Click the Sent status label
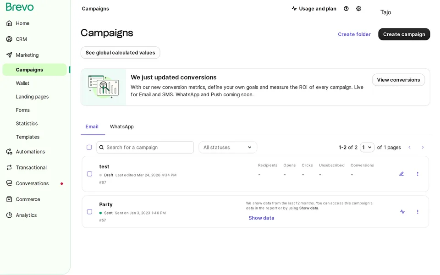 pyautogui.click(x=108, y=213)
